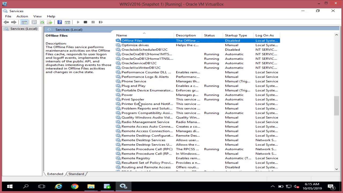
Task: Click the gear icon beside Phone Service
Action: pos(118,81)
